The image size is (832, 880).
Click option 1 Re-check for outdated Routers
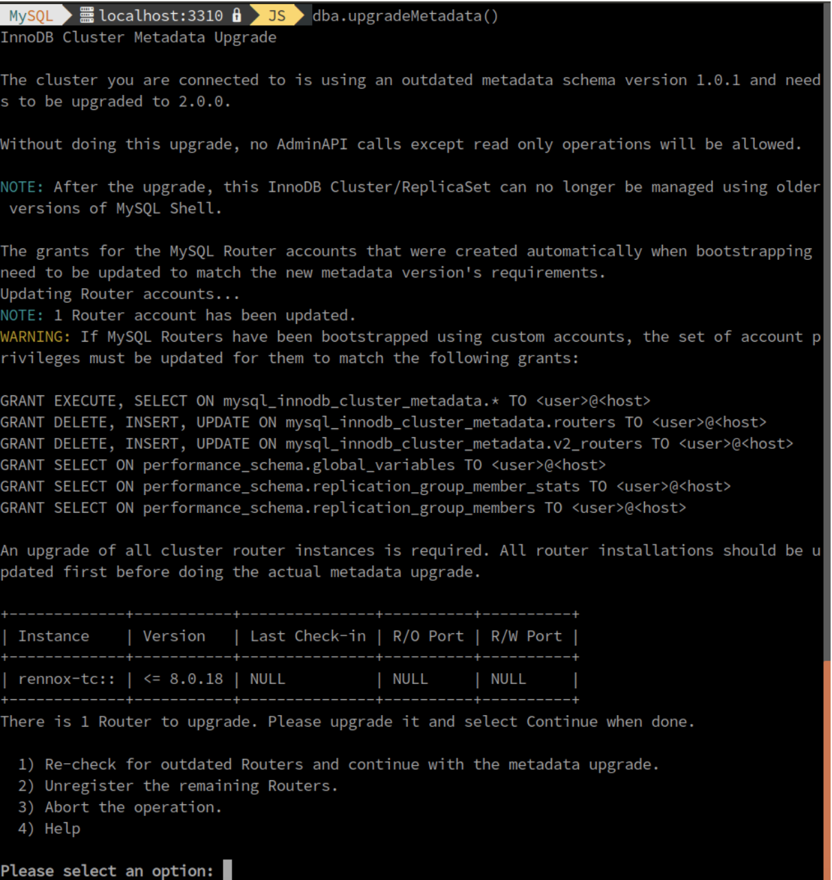[338, 764]
